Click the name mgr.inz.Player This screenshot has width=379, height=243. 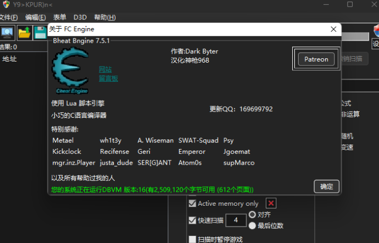point(74,163)
